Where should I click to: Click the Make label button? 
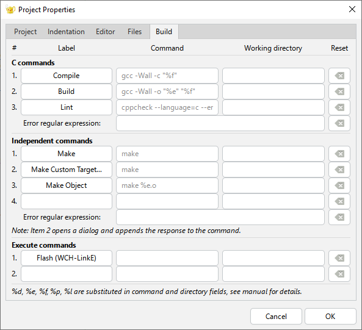pyautogui.click(x=67, y=154)
